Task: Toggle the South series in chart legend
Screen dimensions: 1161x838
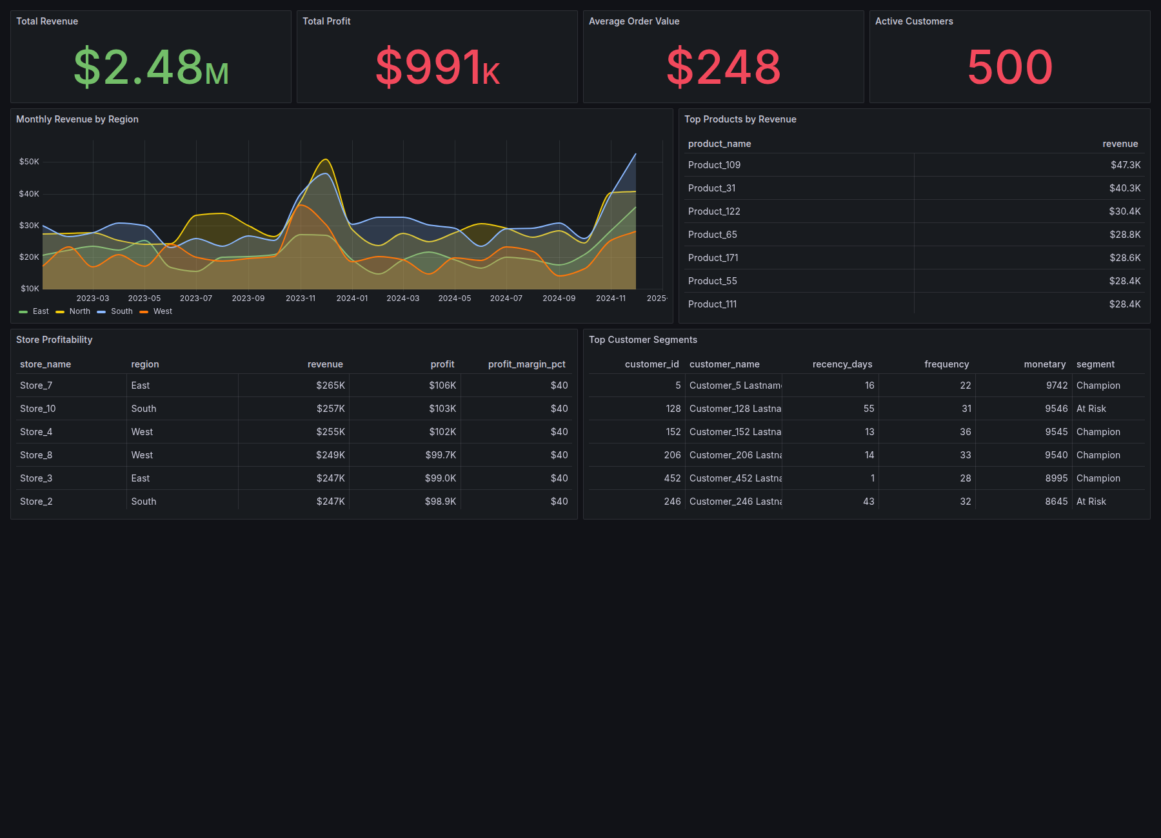Action: pyautogui.click(x=122, y=311)
